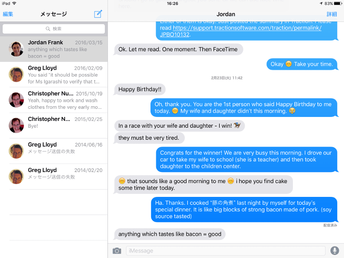Open the 編集 edit button

click(x=8, y=14)
